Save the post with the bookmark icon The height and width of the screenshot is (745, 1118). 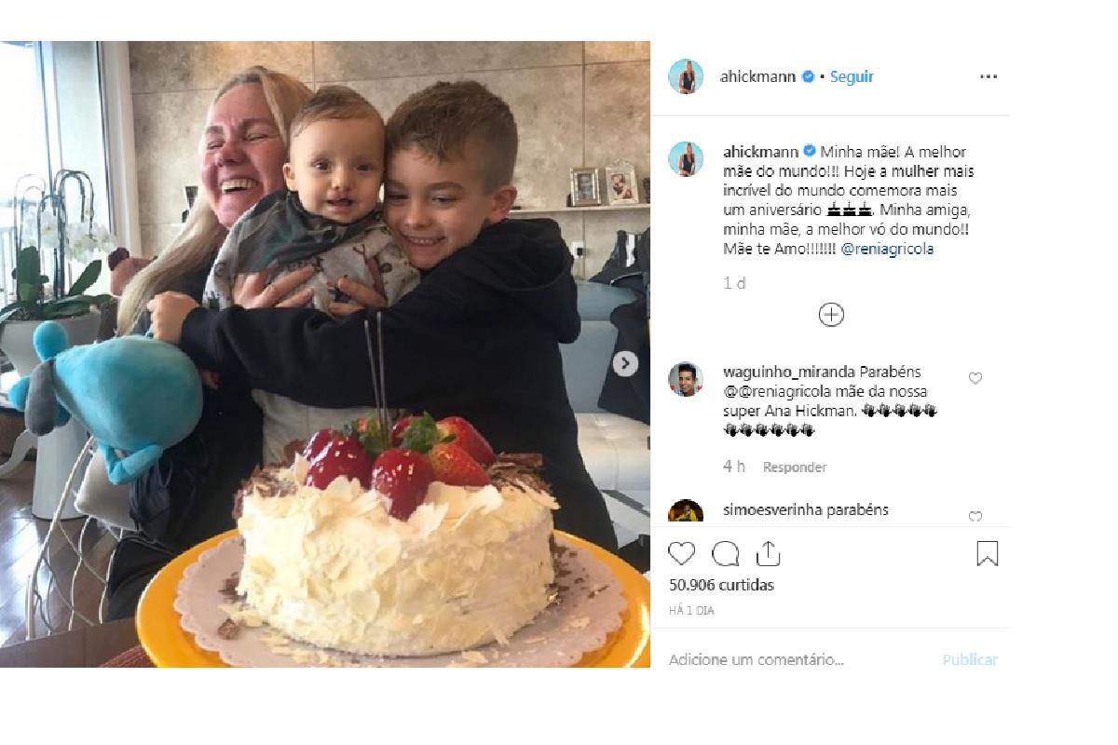coord(987,554)
